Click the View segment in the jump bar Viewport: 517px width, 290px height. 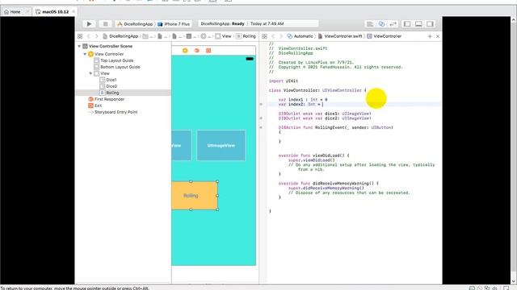223,36
